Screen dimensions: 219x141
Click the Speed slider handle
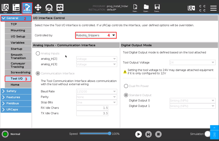(109, 133)
